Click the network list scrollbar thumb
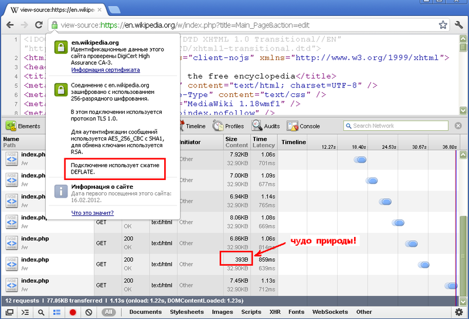469x319 pixels. [x=463, y=256]
